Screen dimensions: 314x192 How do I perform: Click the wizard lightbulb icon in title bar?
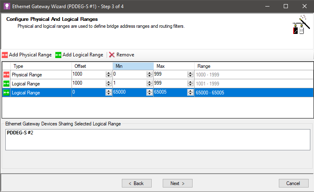pos(7,6)
